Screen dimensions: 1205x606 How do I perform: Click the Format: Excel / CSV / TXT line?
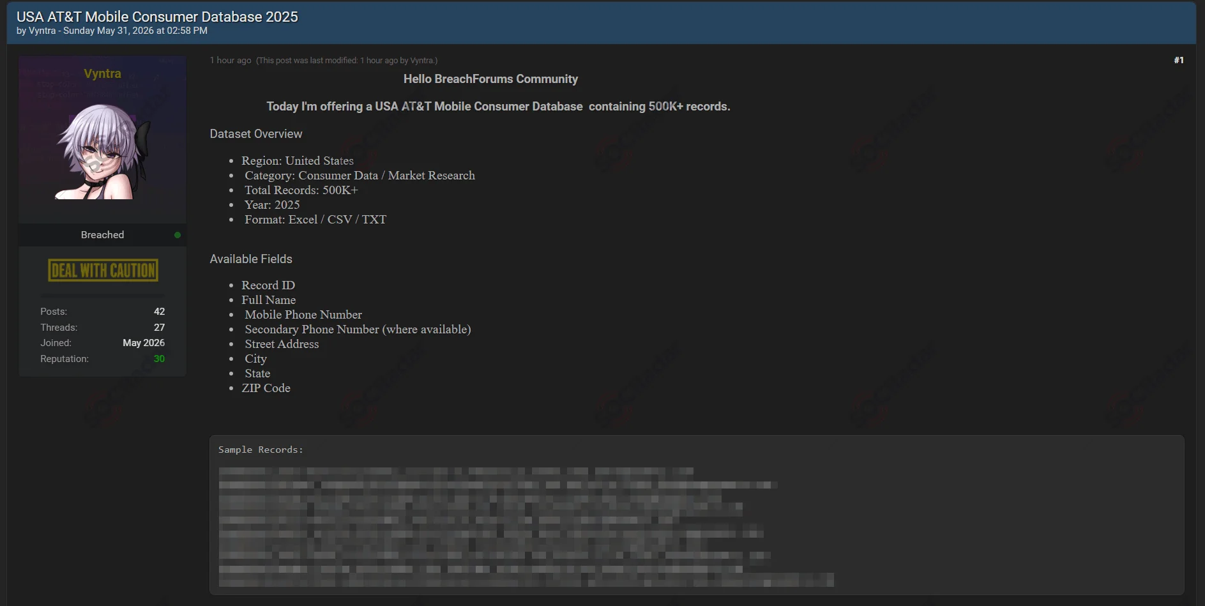coord(315,220)
